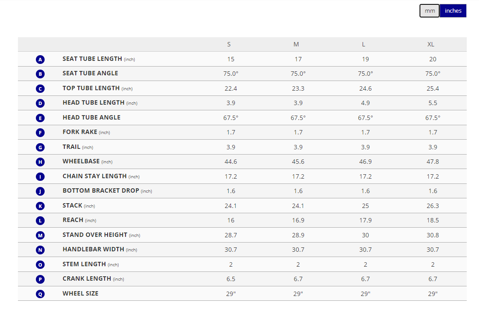Click the letter Q wheel size icon
The height and width of the screenshot is (310, 479).
pos(40,294)
